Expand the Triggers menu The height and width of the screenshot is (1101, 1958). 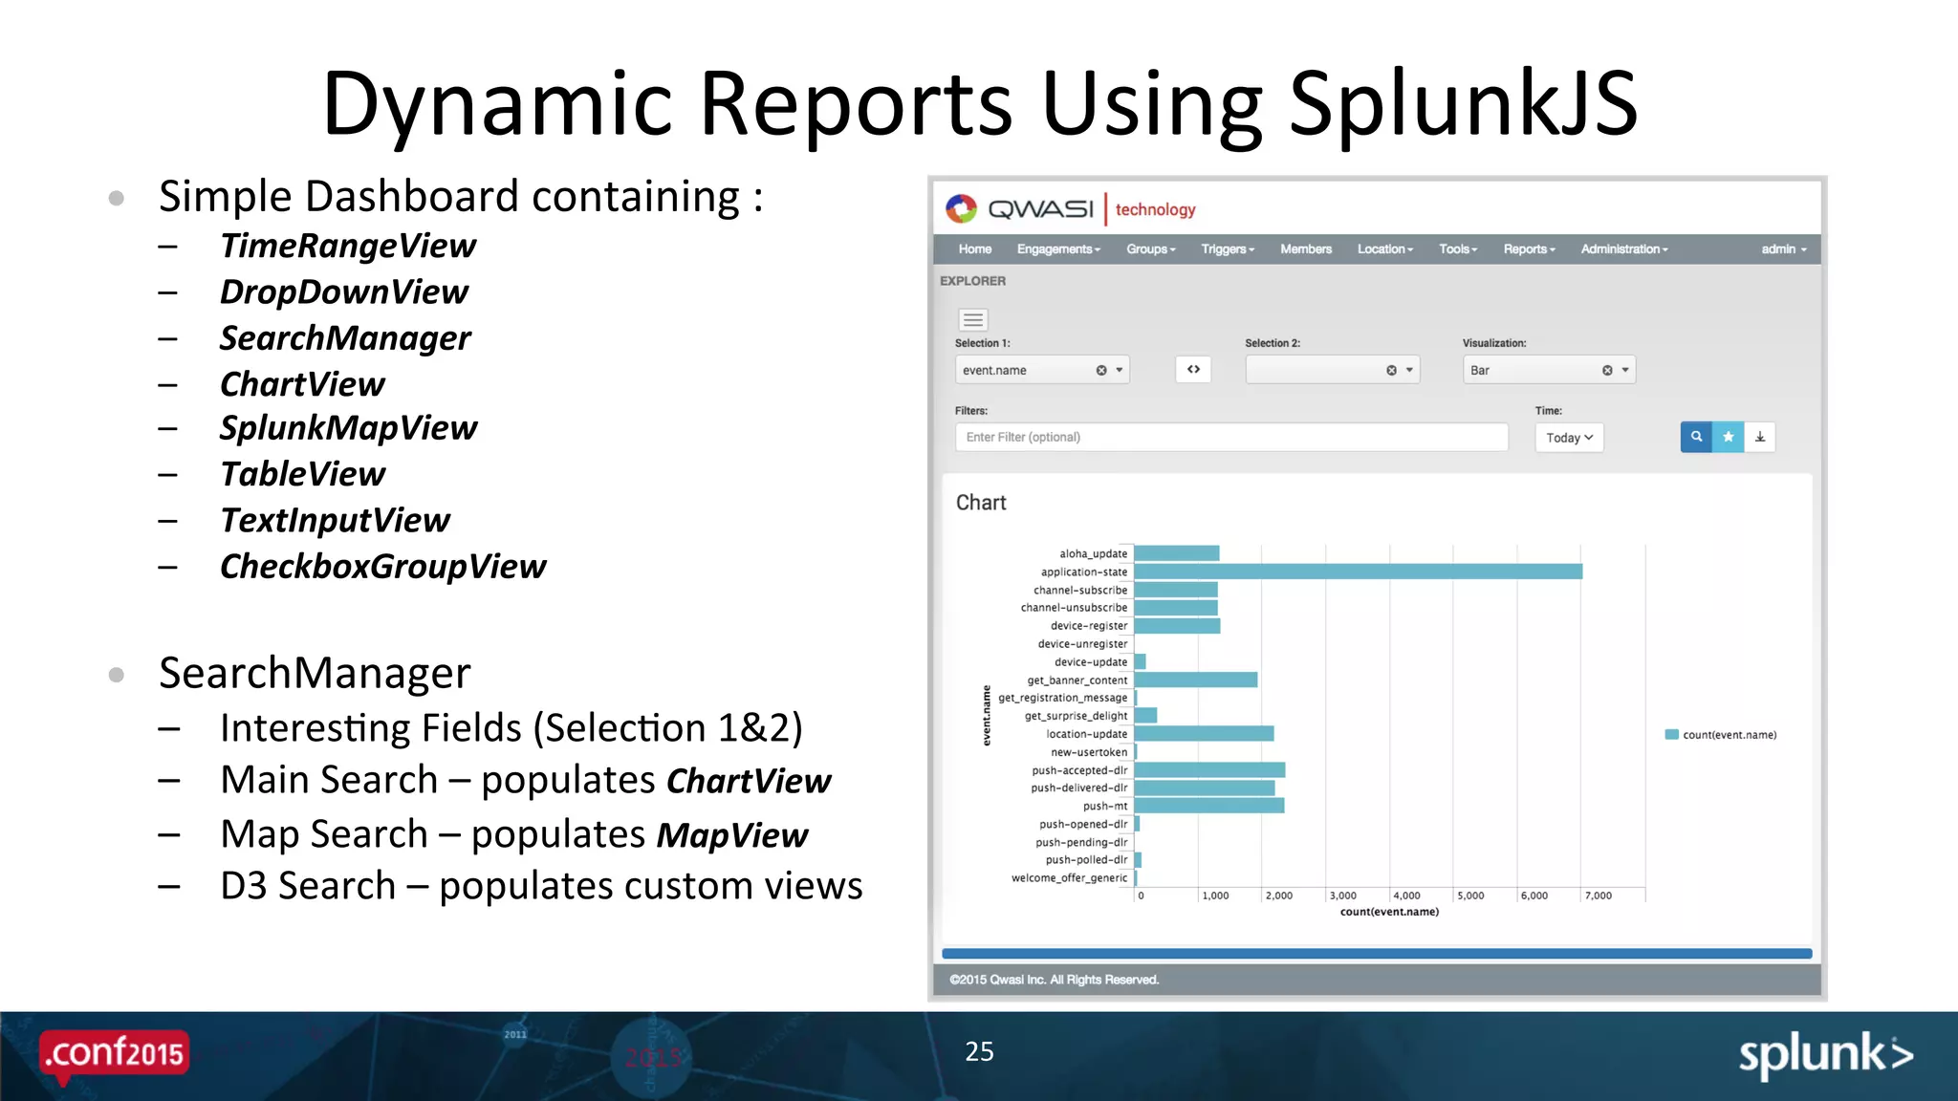tap(1228, 249)
